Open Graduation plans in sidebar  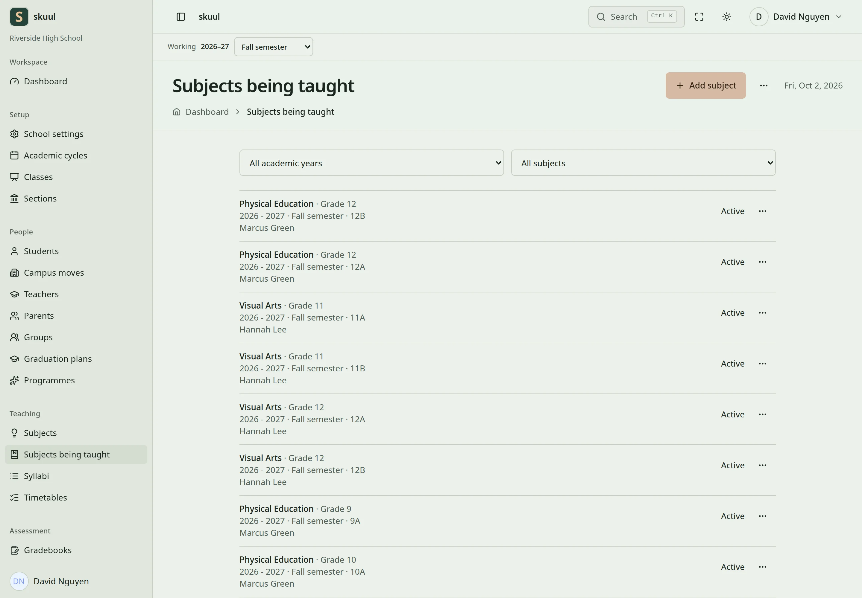(76, 359)
